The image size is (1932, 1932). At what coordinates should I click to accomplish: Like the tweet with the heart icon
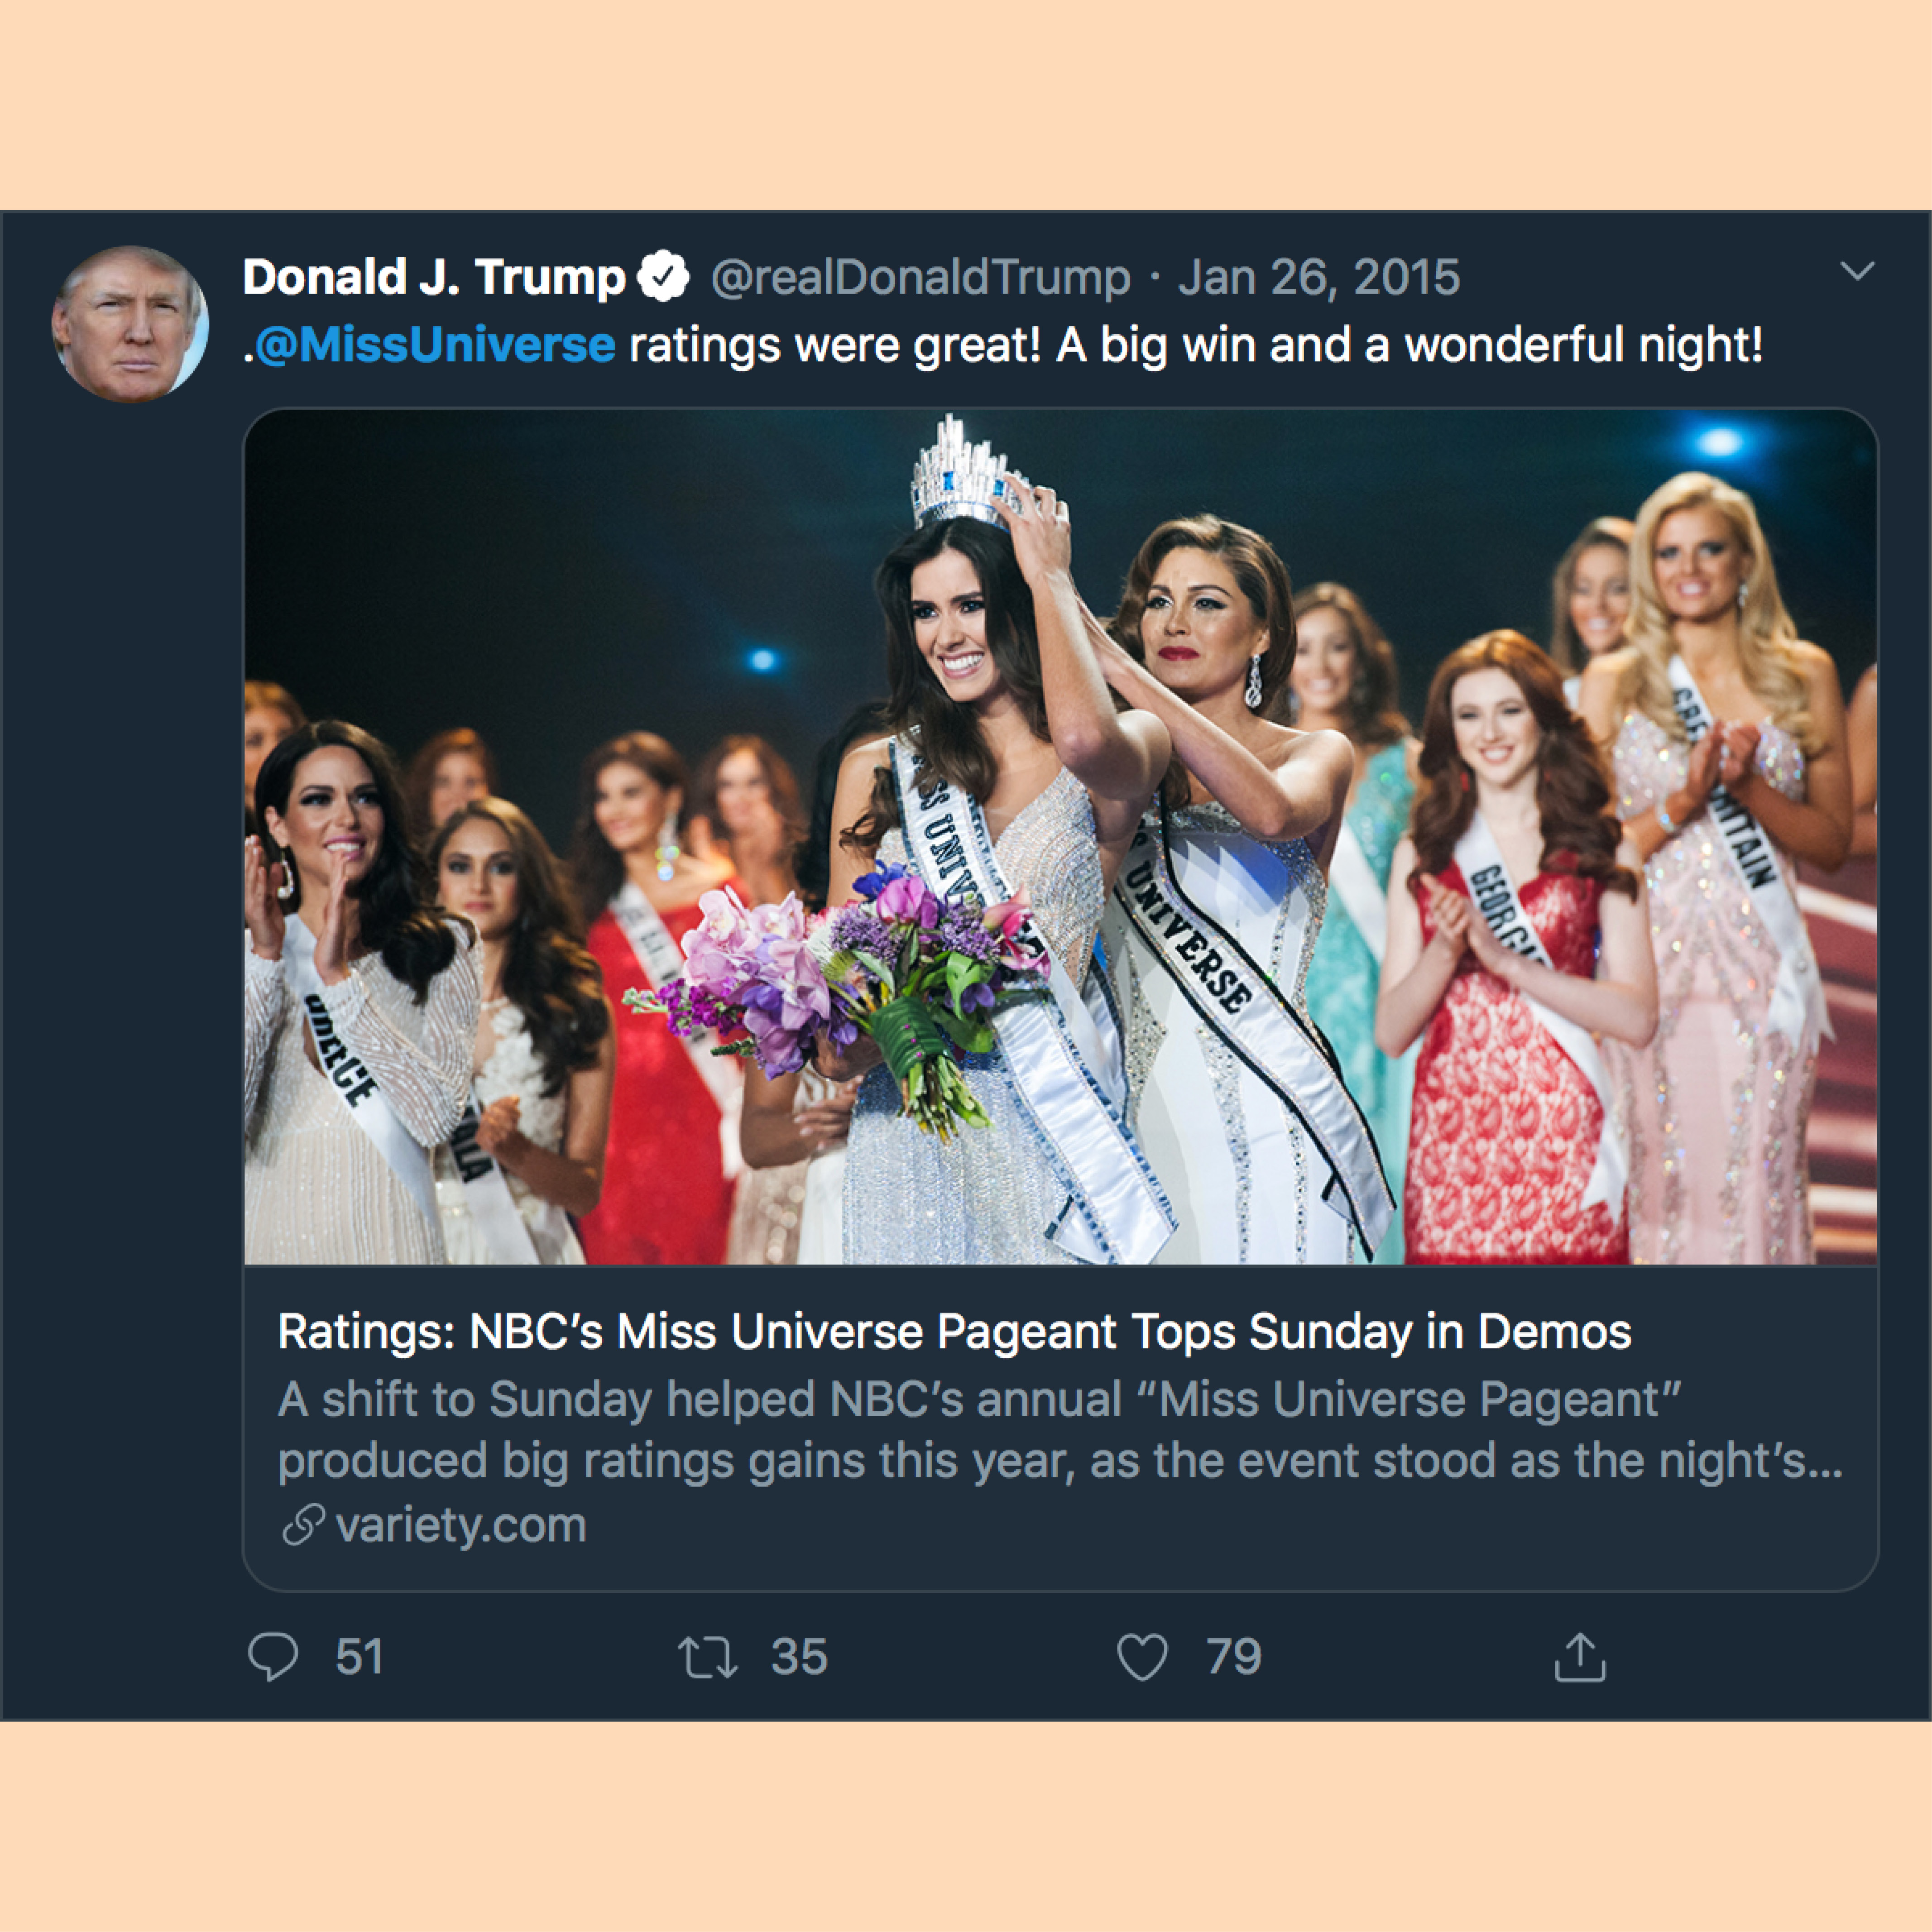1142,1657
